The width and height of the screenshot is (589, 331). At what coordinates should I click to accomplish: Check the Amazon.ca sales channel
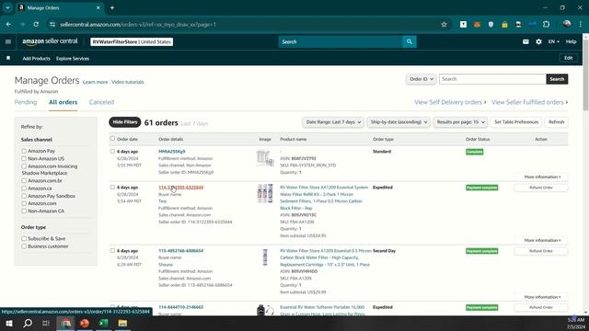pos(24,188)
